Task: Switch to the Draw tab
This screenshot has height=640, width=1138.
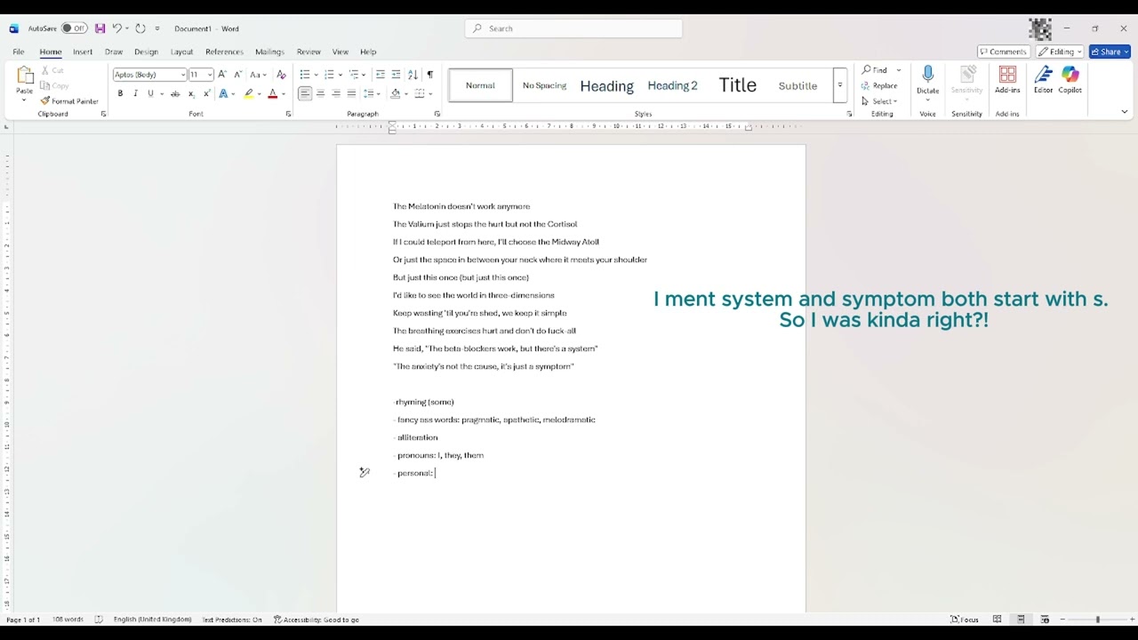Action: [x=114, y=52]
